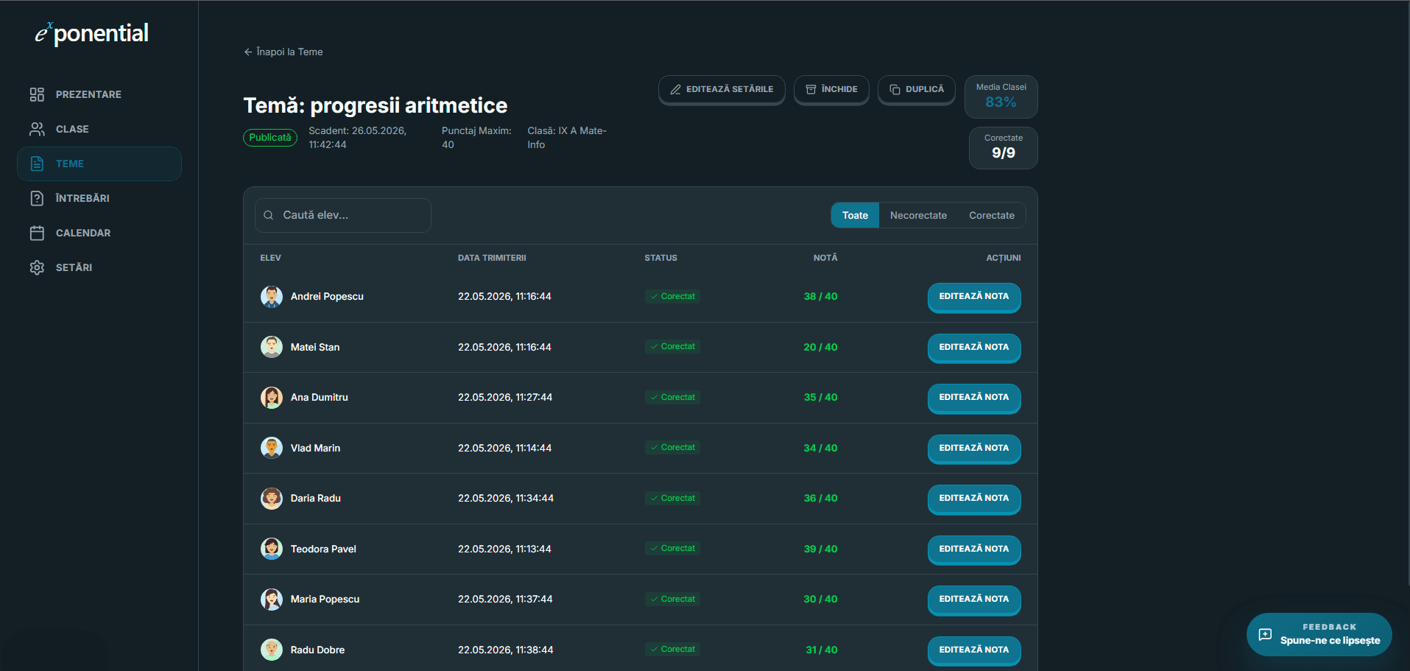The image size is (1410, 671).
Task: Go back via Înapoi la Teme link
Action: pyautogui.click(x=283, y=52)
